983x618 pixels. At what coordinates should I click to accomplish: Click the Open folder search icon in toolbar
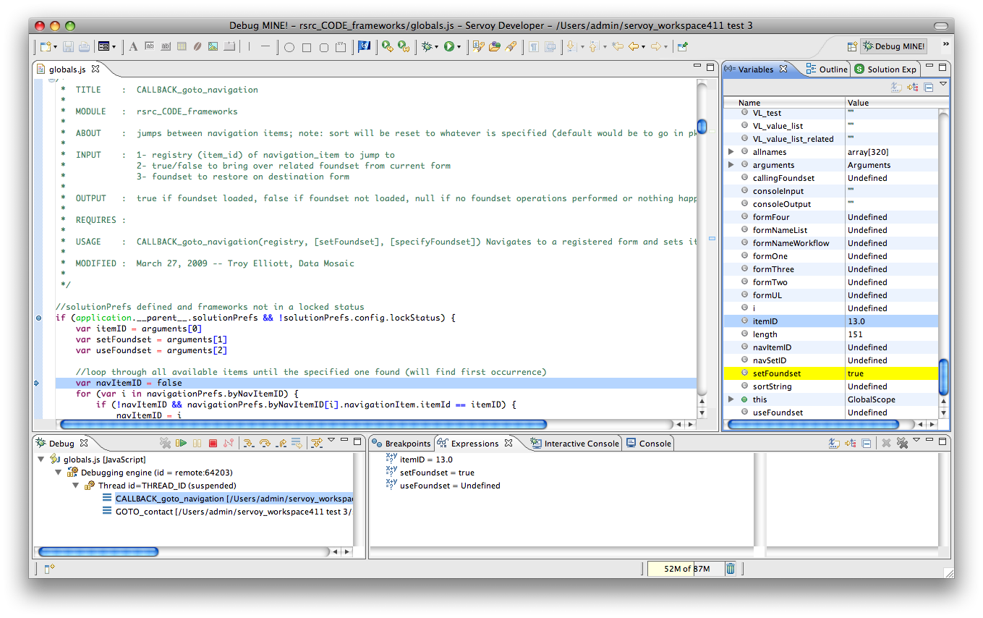click(x=495, y=47)
